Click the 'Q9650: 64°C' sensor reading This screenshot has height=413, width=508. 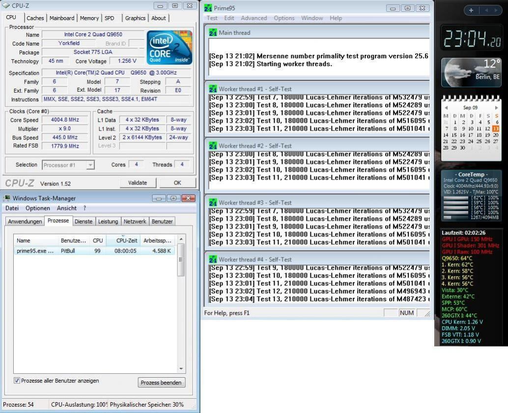click(x=457, y=258)
